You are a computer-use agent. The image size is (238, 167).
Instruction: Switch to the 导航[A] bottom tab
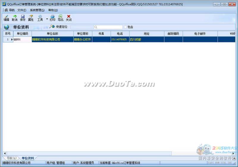pyautogui.click(x=12, y=158)
